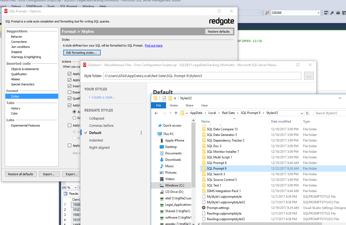Click the Videos filmstrip icon

[x=162, y=179]
